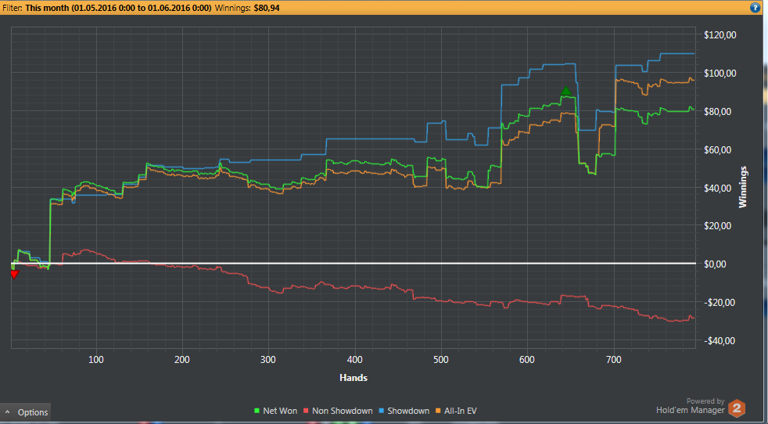The image size is (768, 424).
Task: Toggle the Non Showdown legend series
Action: tap(339, 411)
